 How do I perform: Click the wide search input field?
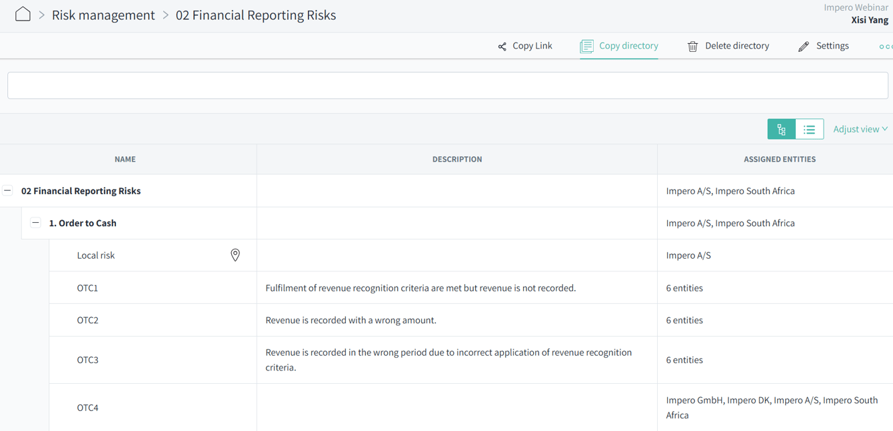[448, 85]
